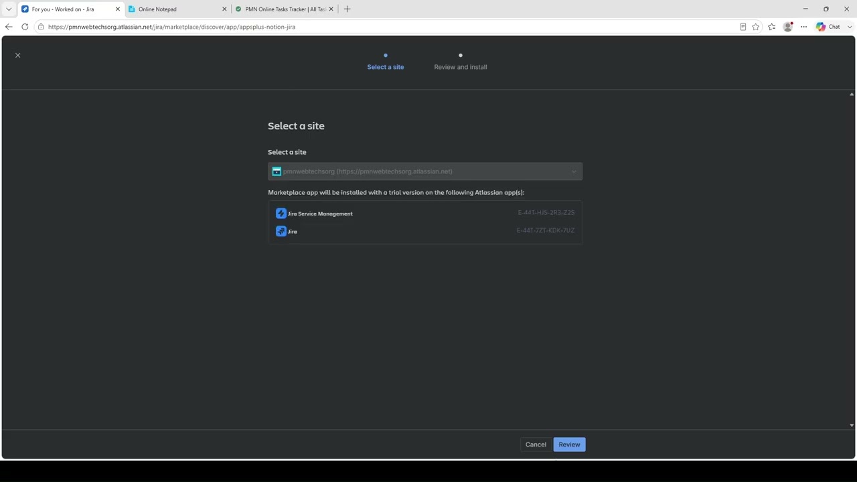Switch to the Online Notepad tab
This screenshot has width=857, height=482.
177,9
